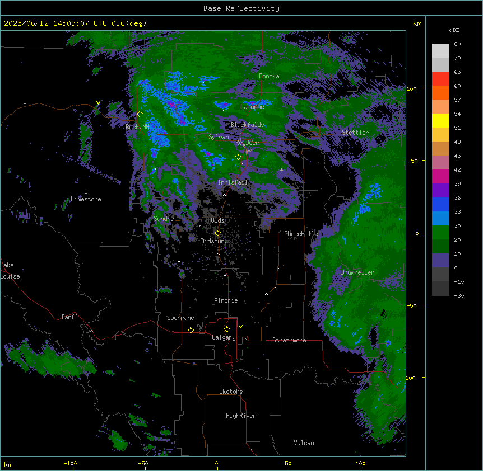Click the Okotoks city label
The width and height of the screenshot is (483, 471).
pos(231,392)
